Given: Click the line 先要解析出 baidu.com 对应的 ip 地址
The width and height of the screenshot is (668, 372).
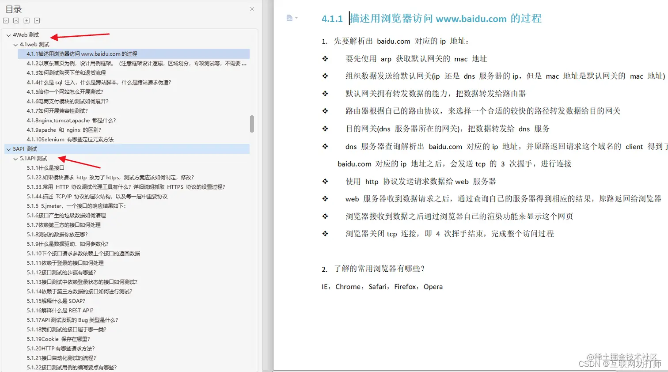Looking at the screenshot, I should click(x=395, y=41).
